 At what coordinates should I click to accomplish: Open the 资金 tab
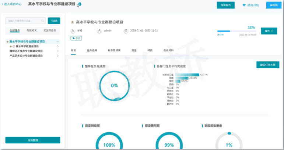coord(134,50)
